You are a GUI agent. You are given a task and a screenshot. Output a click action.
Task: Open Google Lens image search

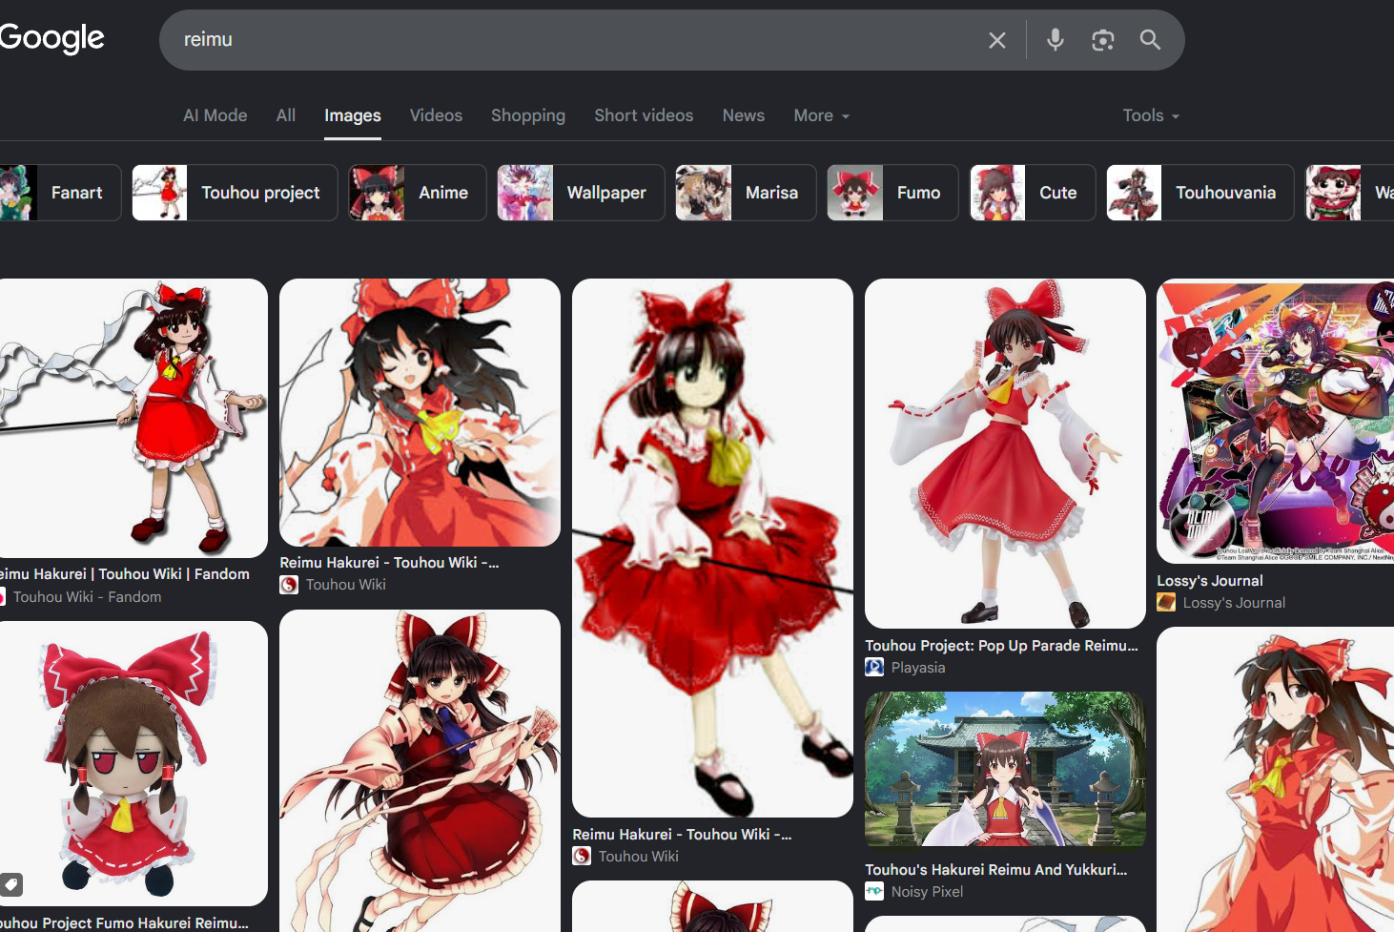coord(1102,40)
